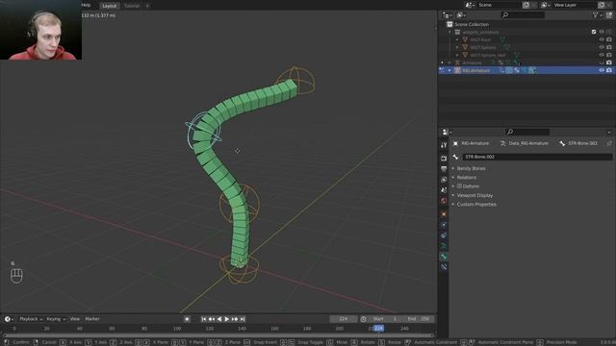Expand the Custom Properties panel

tap(453, 205)
